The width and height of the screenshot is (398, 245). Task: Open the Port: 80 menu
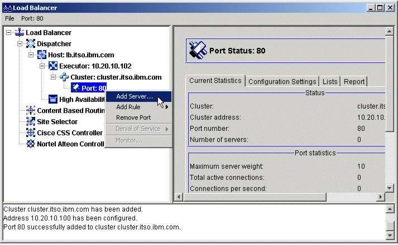click(32, 18)
